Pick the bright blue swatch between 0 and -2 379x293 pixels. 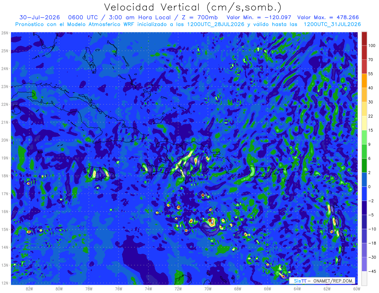(364, 193)
